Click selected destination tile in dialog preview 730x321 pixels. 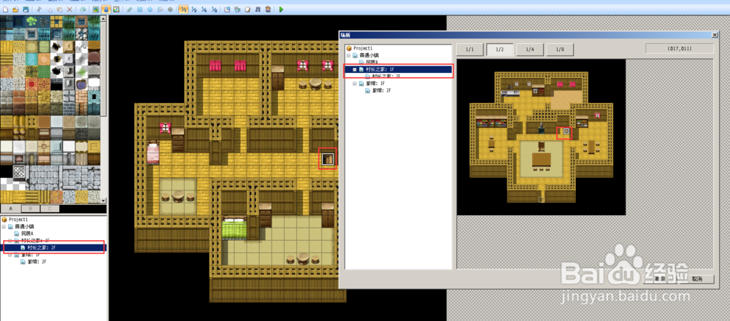click(x=566, y=131)
